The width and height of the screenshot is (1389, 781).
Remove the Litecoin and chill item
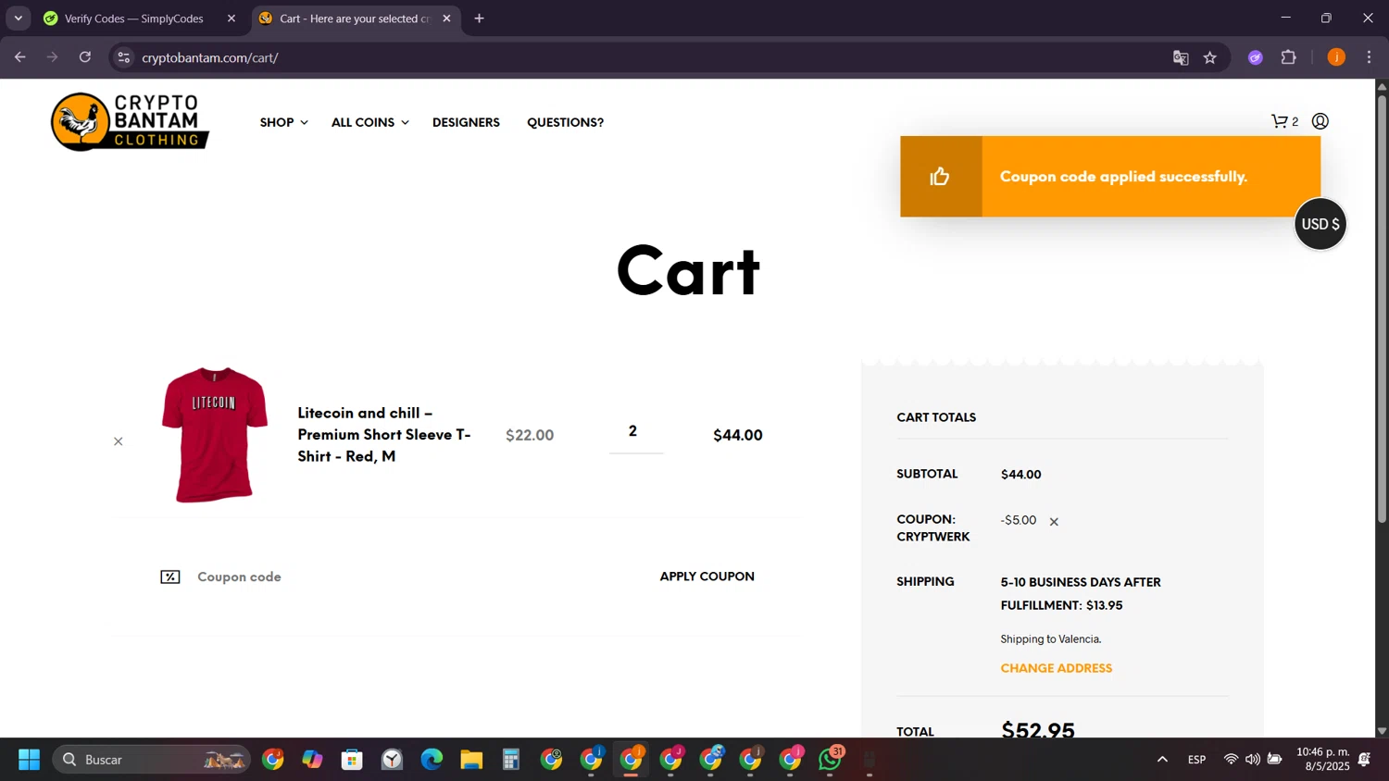pos(118,441)
